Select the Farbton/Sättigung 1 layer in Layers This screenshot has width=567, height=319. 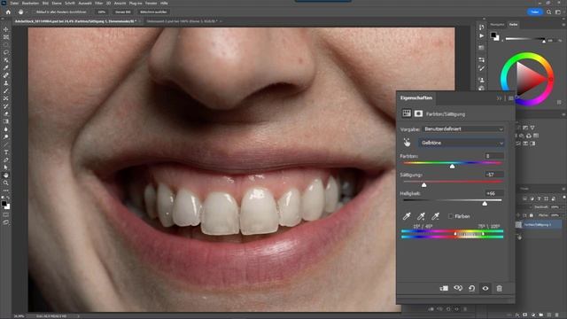[x=539, y=224]
